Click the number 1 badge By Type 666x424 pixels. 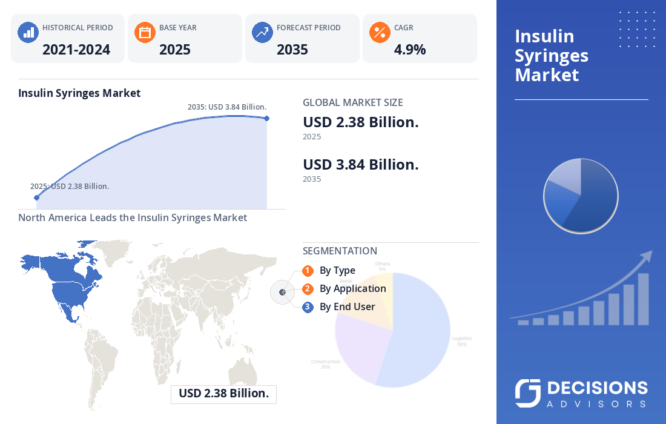point(308,271)
